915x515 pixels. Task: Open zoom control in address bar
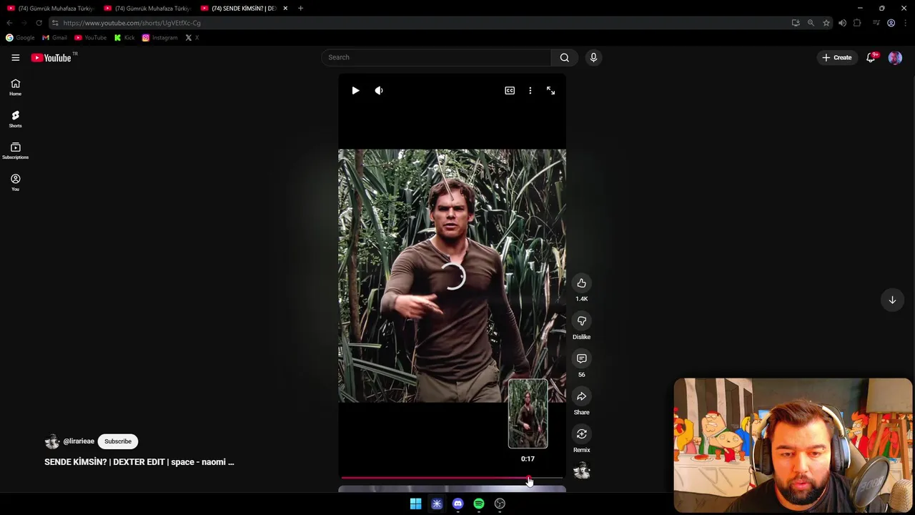pyautogui.click(x=811, y=23)
